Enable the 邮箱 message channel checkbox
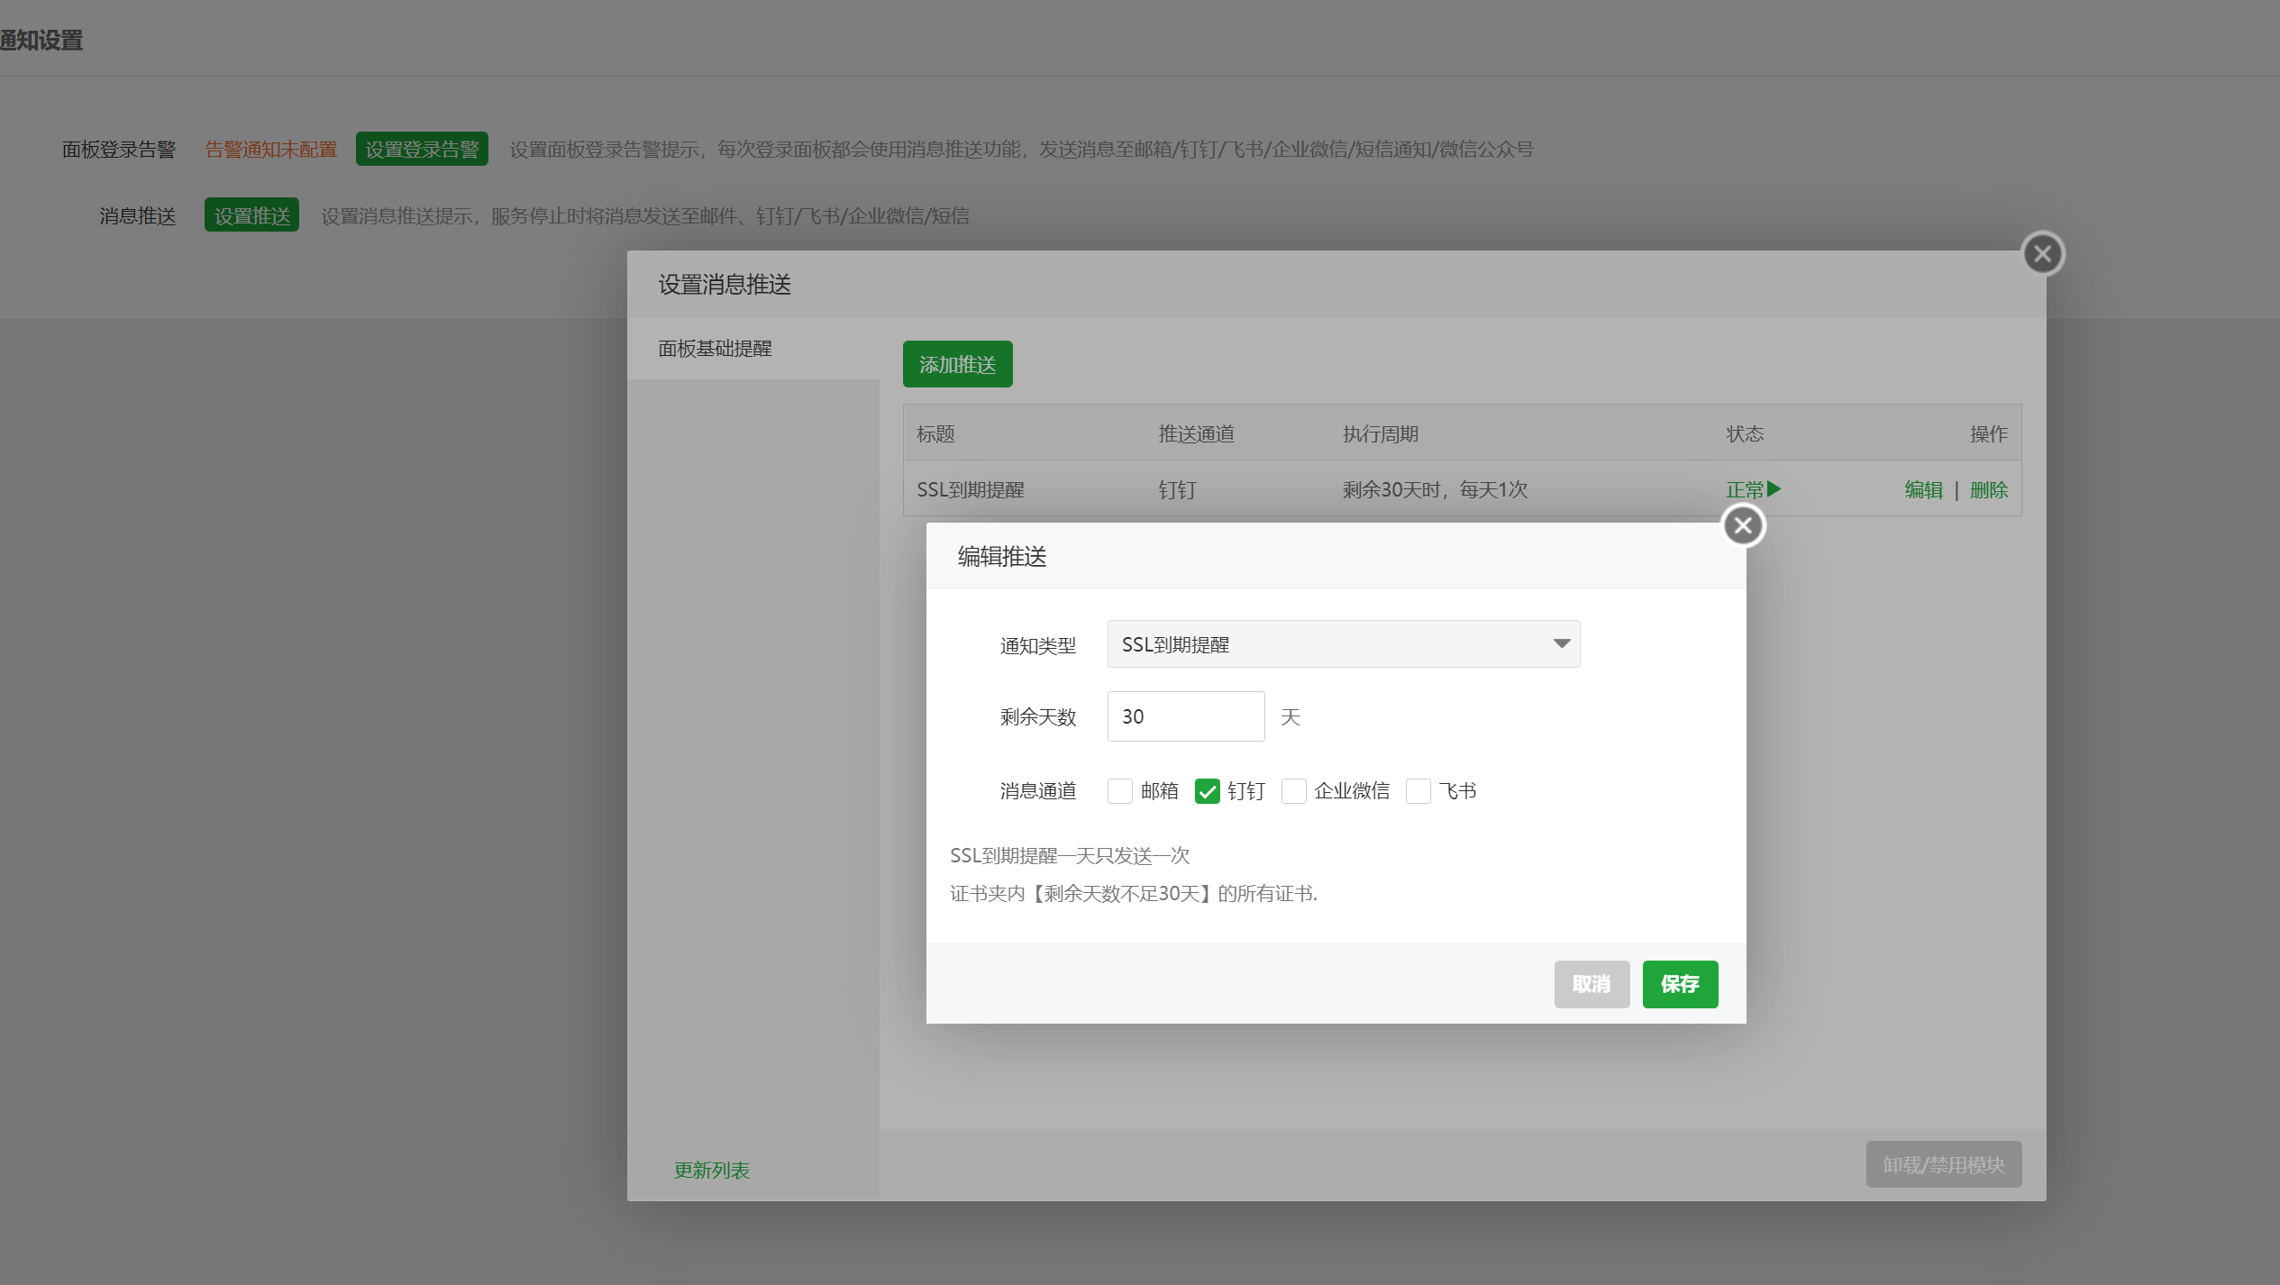The image size is (2280, 1285). [1120, 790]
